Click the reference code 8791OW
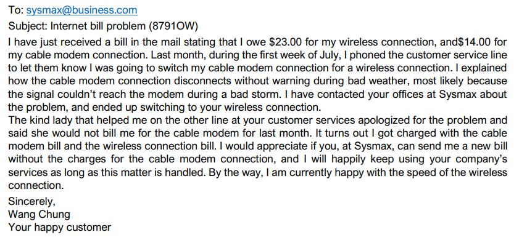The image size is (527, 240). tap(170, 26)
